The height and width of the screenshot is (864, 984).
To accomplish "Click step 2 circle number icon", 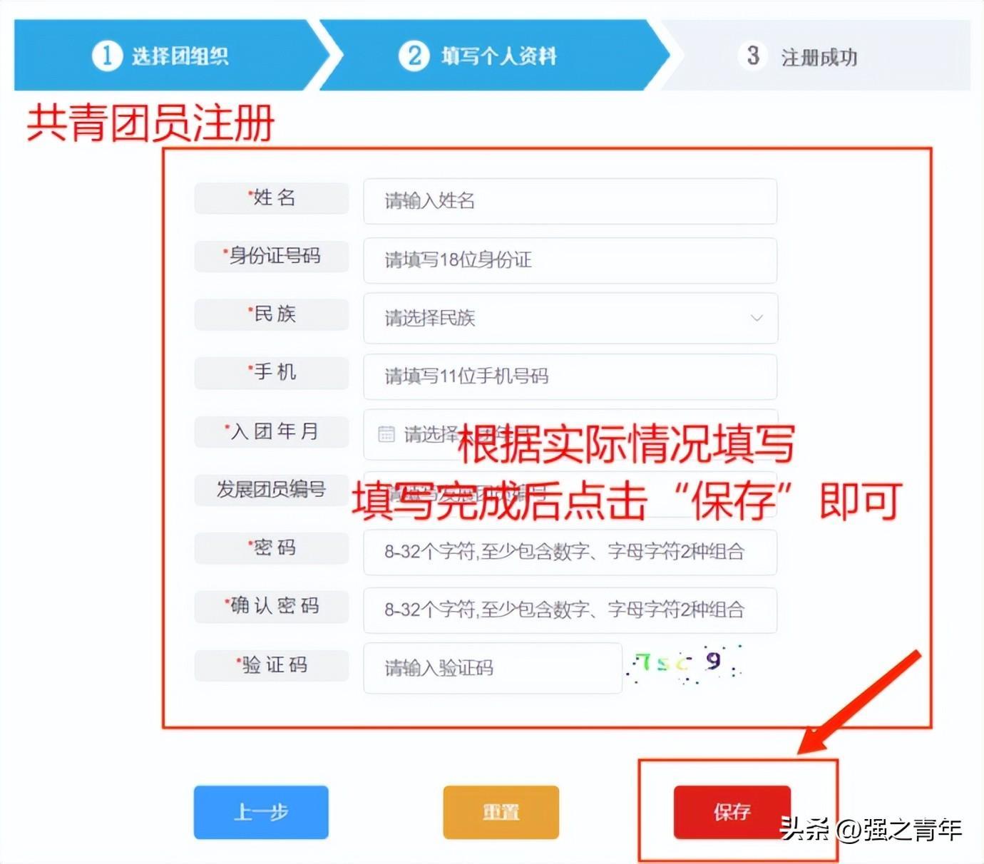I will [414, 55].
